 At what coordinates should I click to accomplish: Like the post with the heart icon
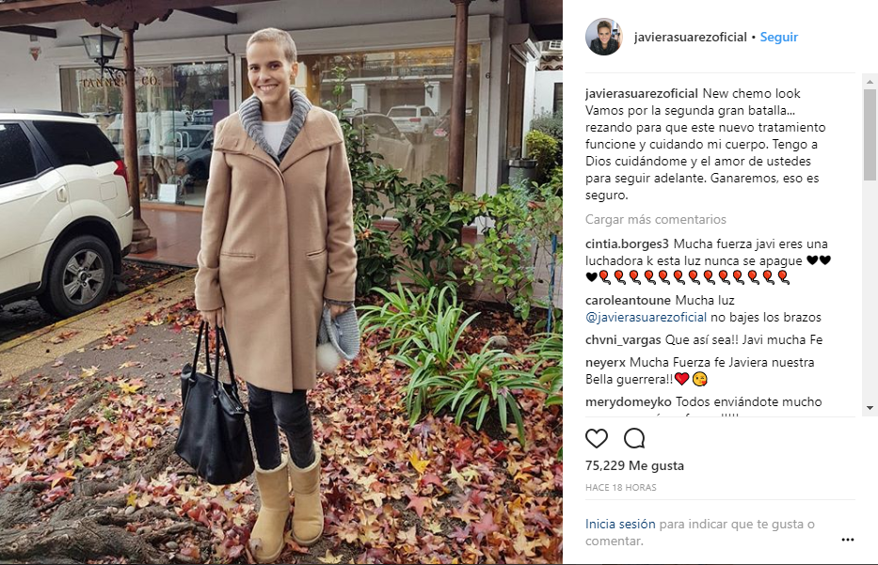coord(597,438)
